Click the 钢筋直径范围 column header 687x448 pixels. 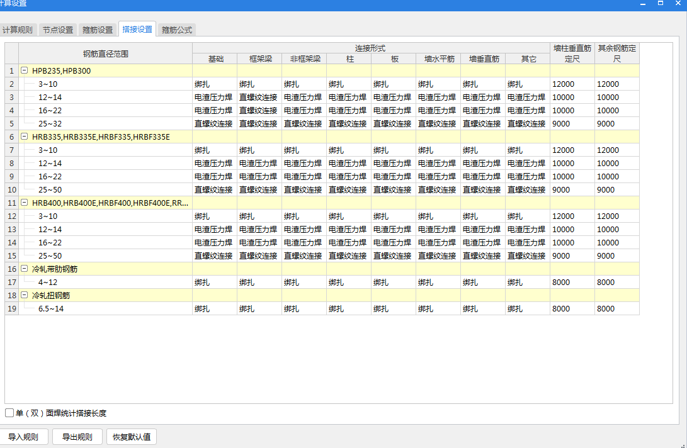106,53
